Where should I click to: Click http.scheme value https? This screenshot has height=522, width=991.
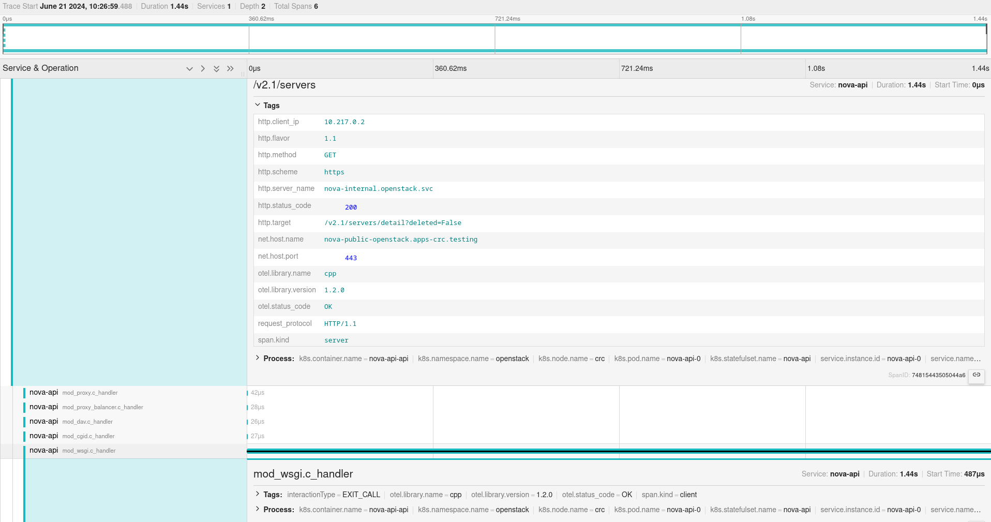334,172
